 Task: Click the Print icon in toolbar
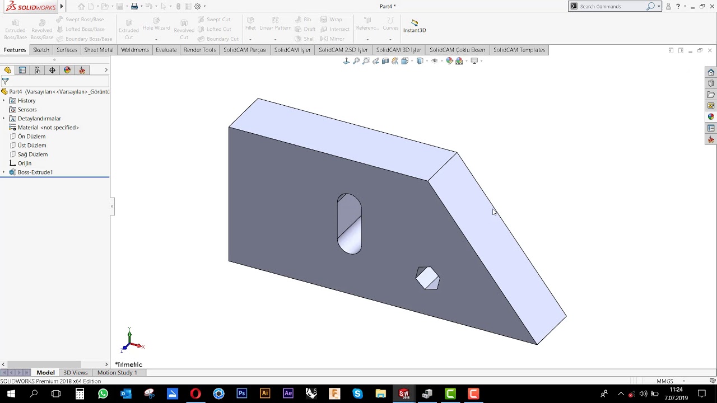coord(134,6)
